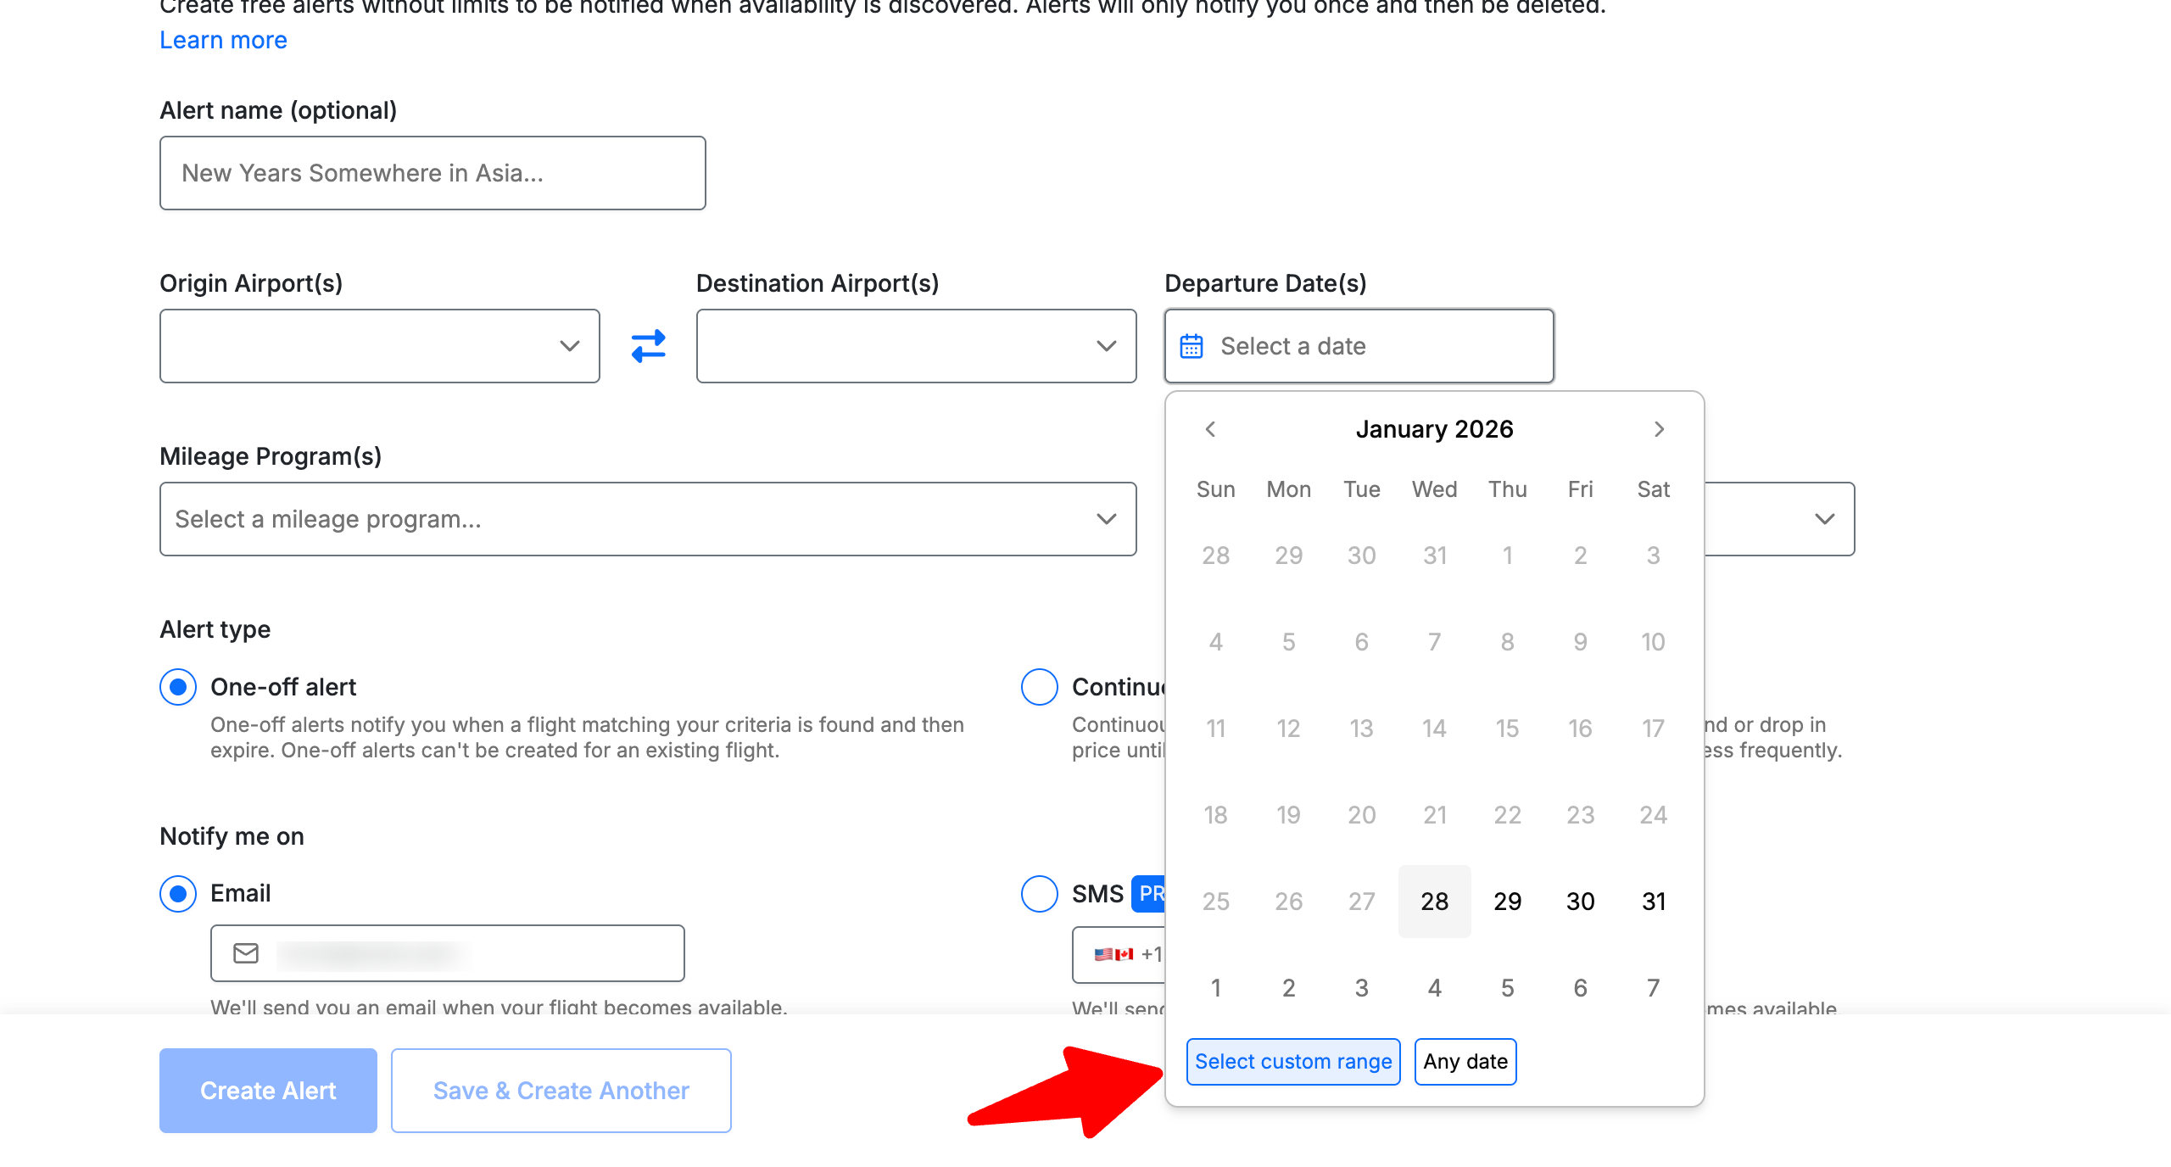Open the mileage program selector
Image resolution: width=2171 pixels, height=1167 pixels.
click(x=648, y=519)
